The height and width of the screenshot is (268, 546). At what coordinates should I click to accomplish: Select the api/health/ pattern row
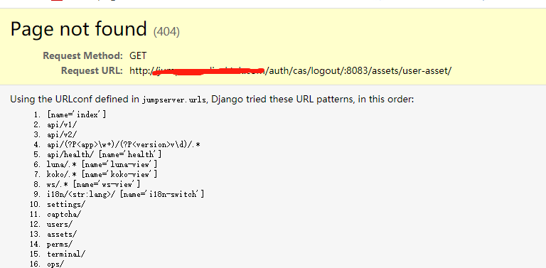[104, 154]
